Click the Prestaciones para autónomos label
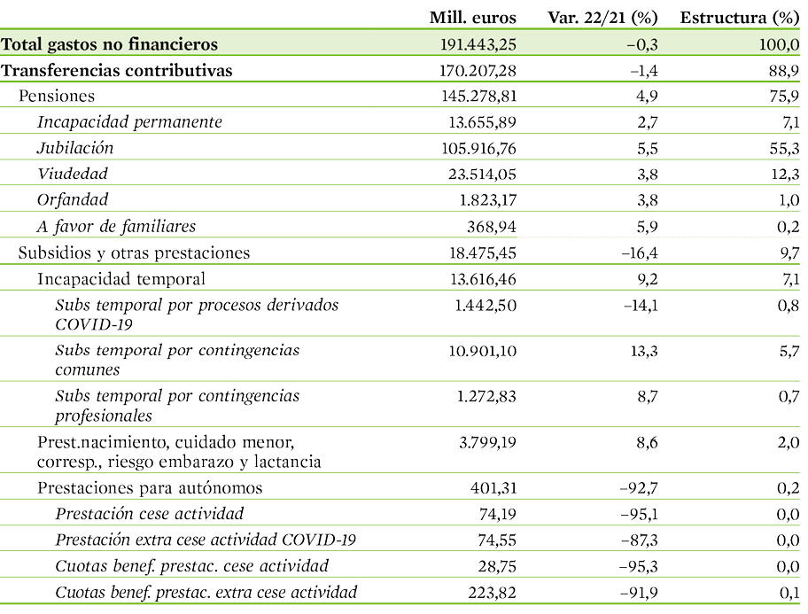Image resolution: width=808 pixels, height=614 pixels. point(150,487)
